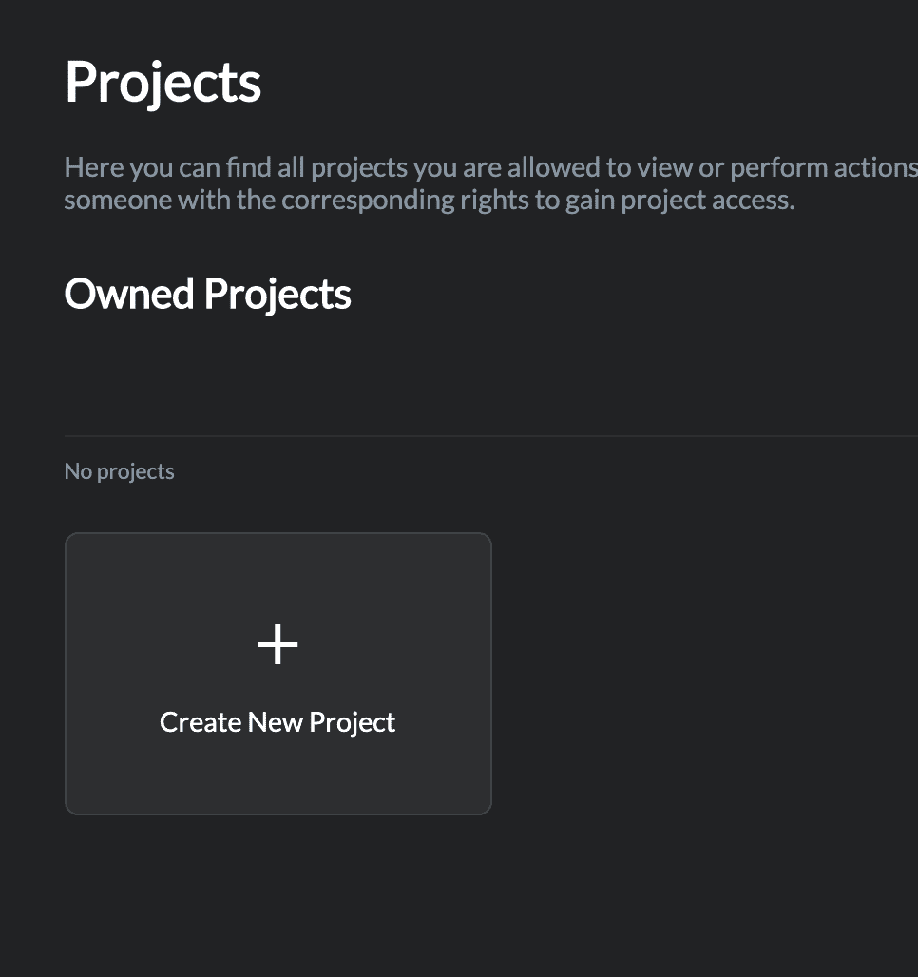The width and height of the screenshot is (918, 977).
Task: Click the bottom edge area inside the project card
Action: coord(277,798)
